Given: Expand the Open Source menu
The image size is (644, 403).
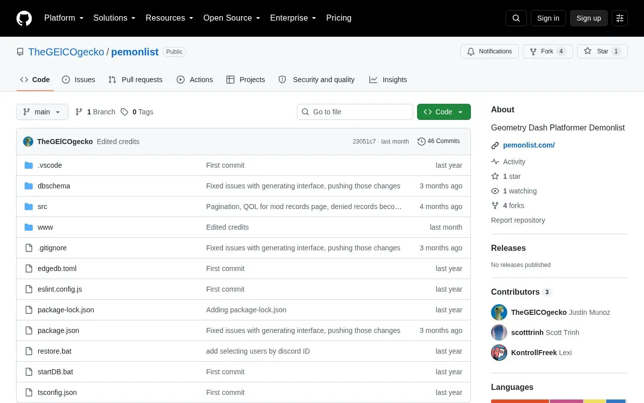Looking at the screenshot, I should [x=232, y=18].
